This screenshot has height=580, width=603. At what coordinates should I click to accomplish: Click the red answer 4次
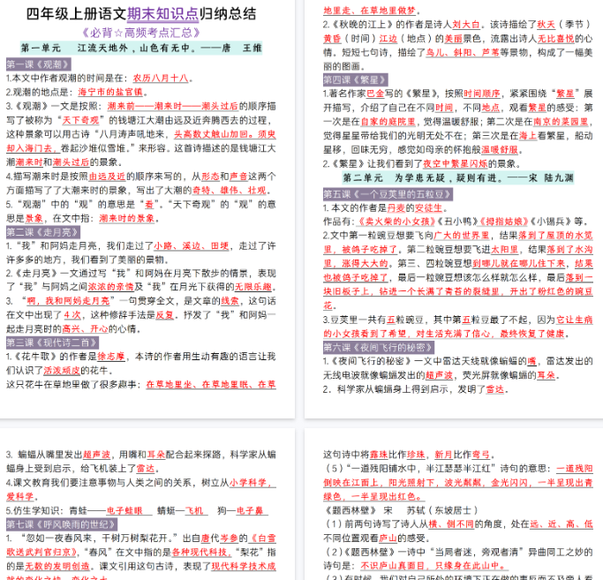(x=72, y=315)
